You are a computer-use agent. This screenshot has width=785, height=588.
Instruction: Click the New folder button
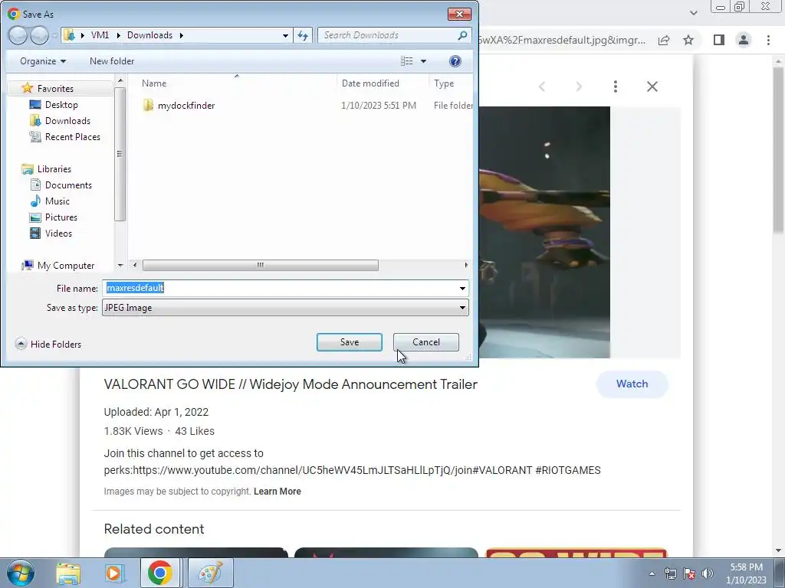[x=112, y=61]
